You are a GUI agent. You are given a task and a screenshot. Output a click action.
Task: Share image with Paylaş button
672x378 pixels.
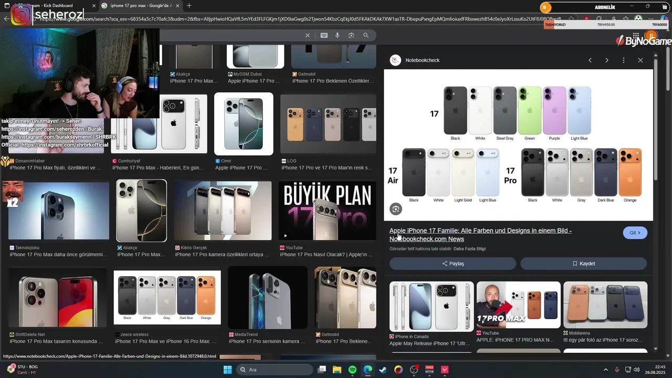pos(453,264)
